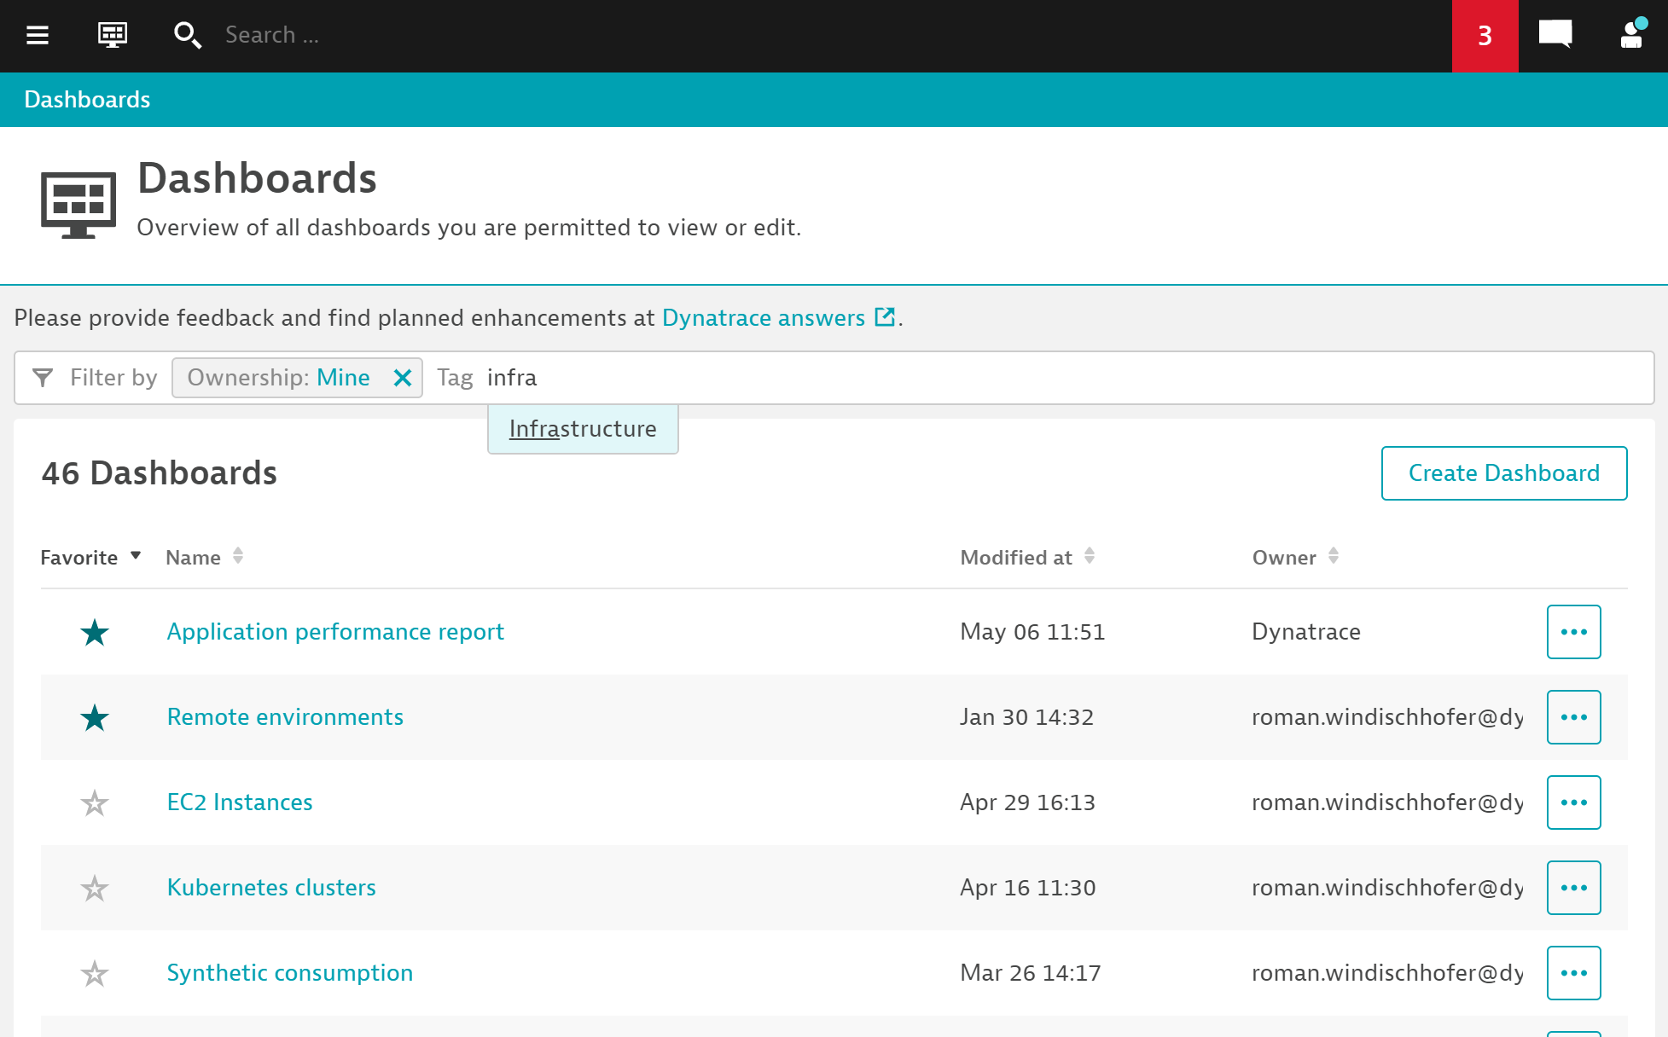Open the hamburger navigation menu

click(x=38, y=35)
